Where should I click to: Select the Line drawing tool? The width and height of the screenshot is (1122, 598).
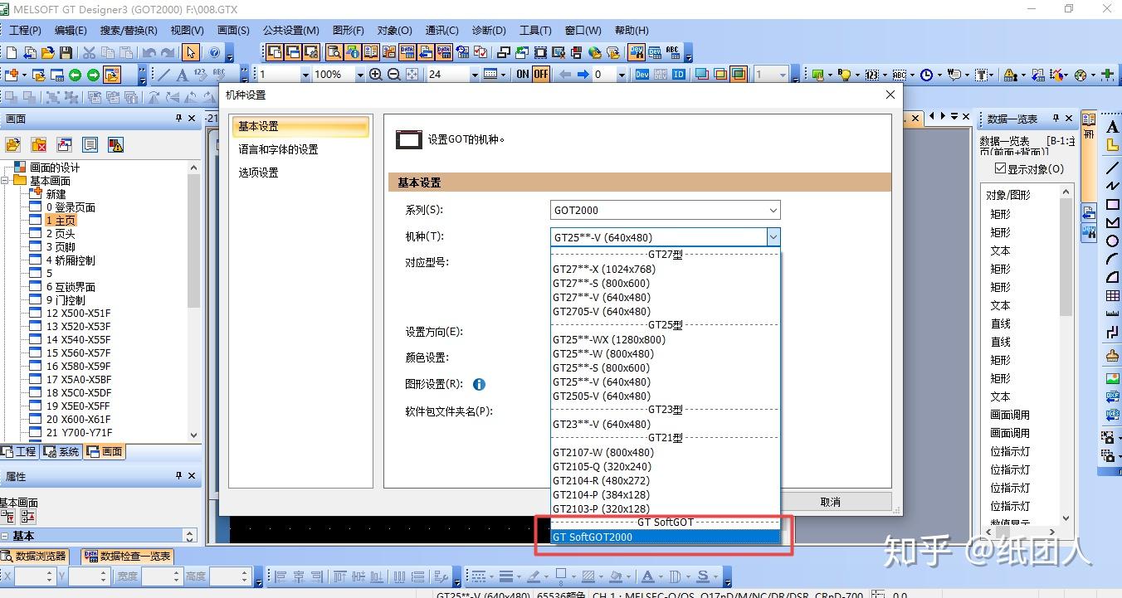click(1112, 166)
